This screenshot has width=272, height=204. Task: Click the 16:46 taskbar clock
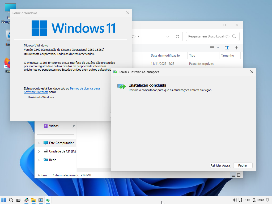coord(260,200)
